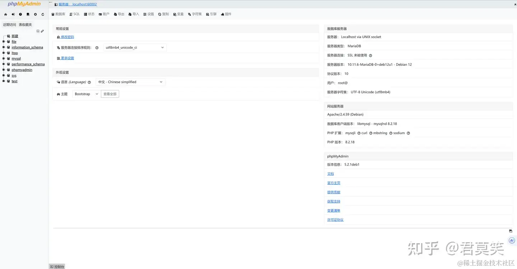Screen dimensions: 517x269
Task: Click the 许可证协议 link
Action: 335,220
